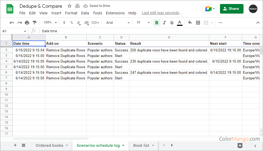Open the font size 10 dropdown
The width and height of the screenshot is (263, 151).
point(143,23)
